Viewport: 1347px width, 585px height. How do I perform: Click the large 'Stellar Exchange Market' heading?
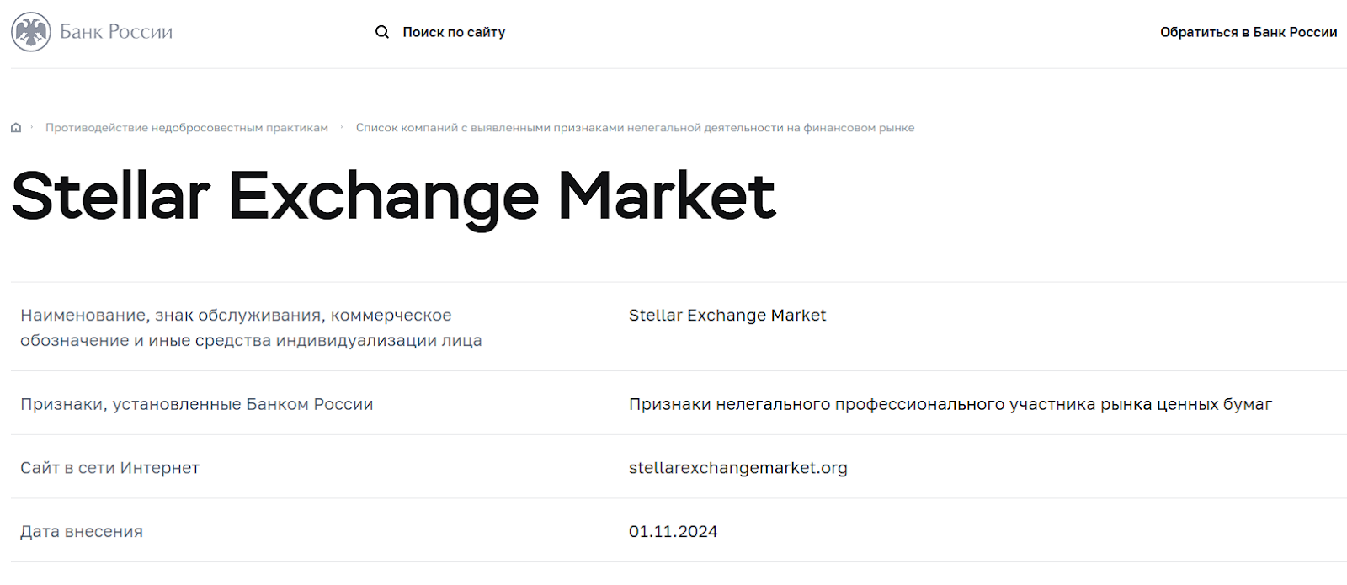[393, 196]
